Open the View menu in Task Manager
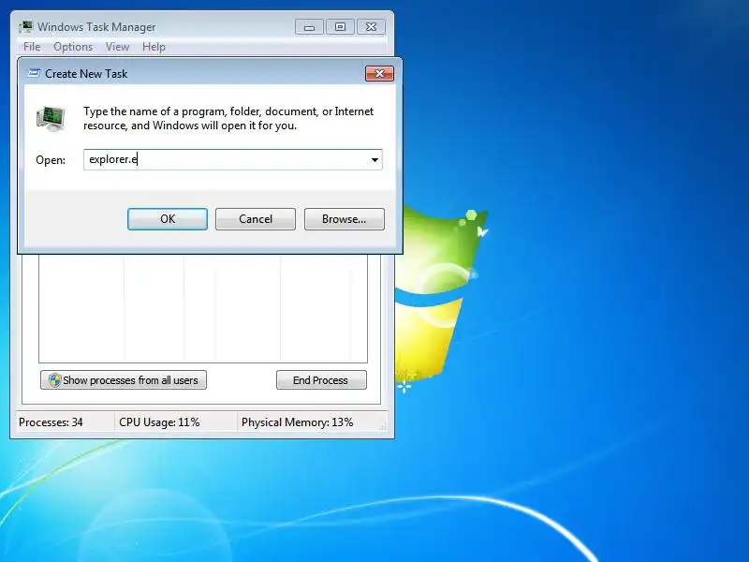 point(118,47)
